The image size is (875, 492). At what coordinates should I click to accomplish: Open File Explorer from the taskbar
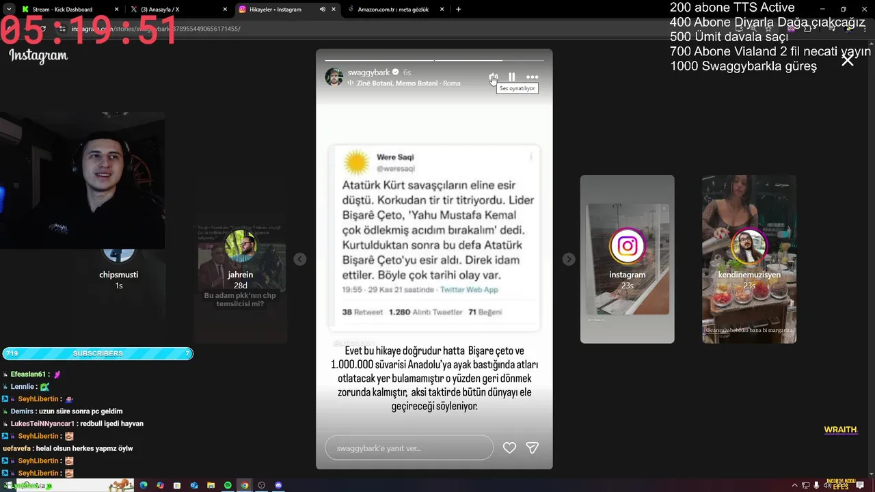coord(211,485)
